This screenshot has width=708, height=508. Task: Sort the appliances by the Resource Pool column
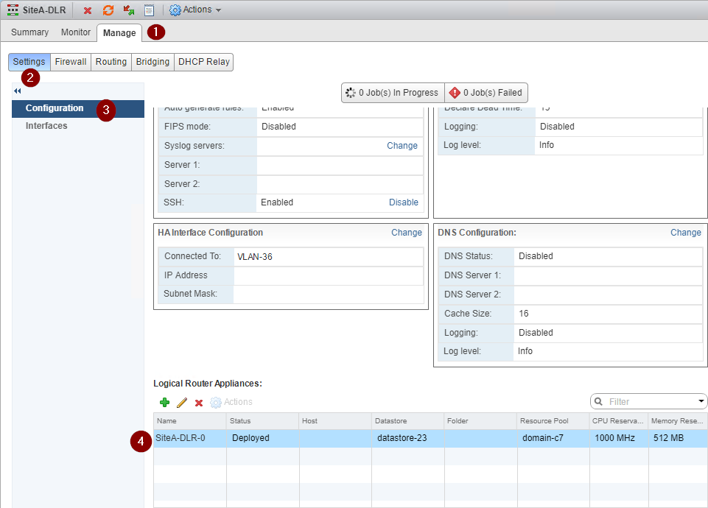[553, 421]
